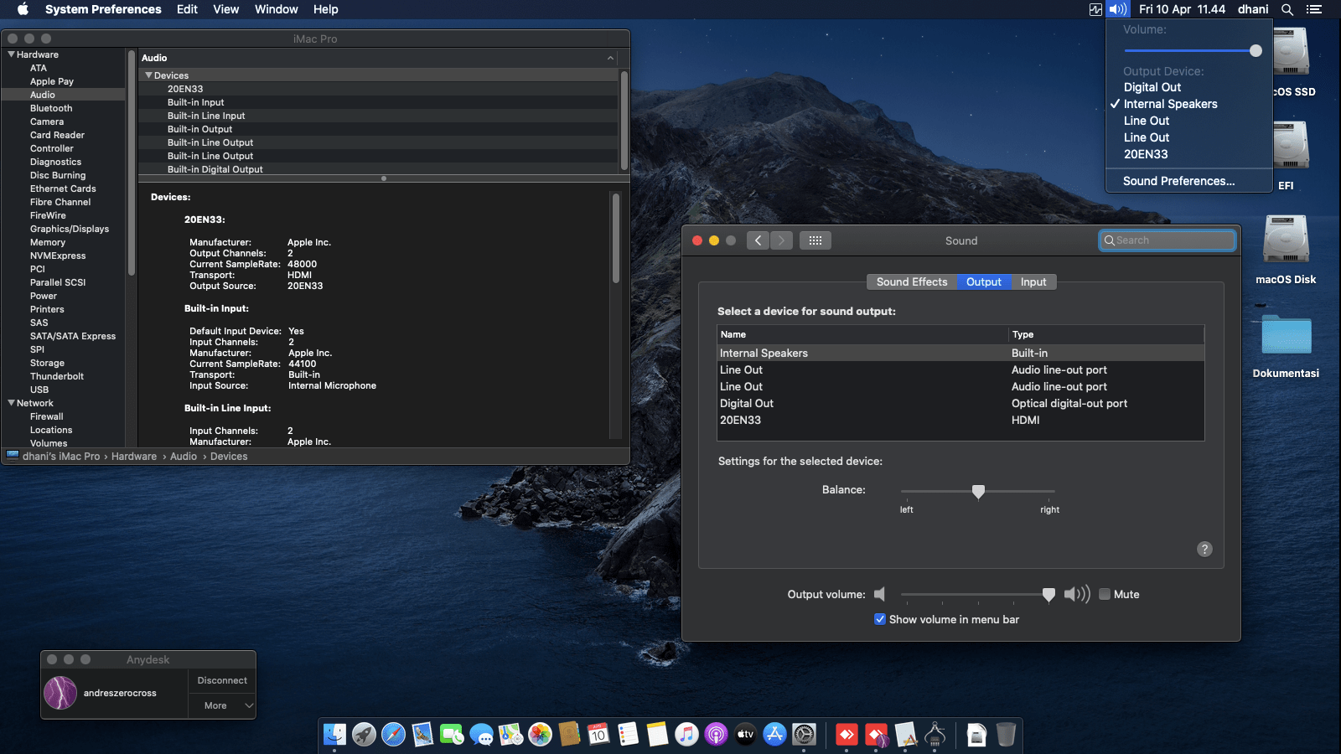Click Hardware in the path bar
This screenshot has width=1341, height=754.
click(x=134, y=457)
